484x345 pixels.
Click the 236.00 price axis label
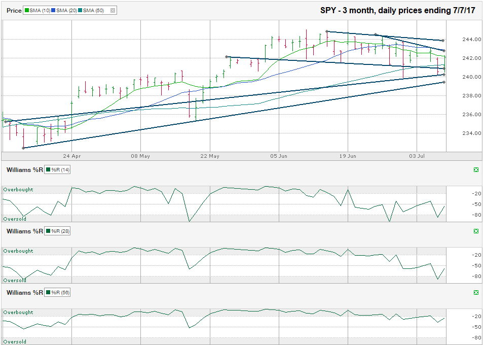tap(472, 114)
